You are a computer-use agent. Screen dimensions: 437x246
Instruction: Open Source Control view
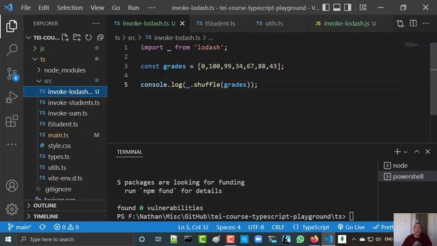[x=12, y=74]
